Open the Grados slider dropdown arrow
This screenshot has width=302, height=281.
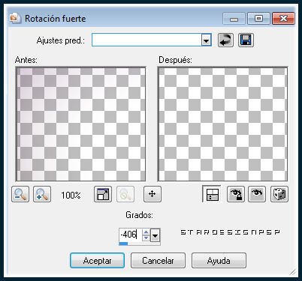(x=156, y=235)
